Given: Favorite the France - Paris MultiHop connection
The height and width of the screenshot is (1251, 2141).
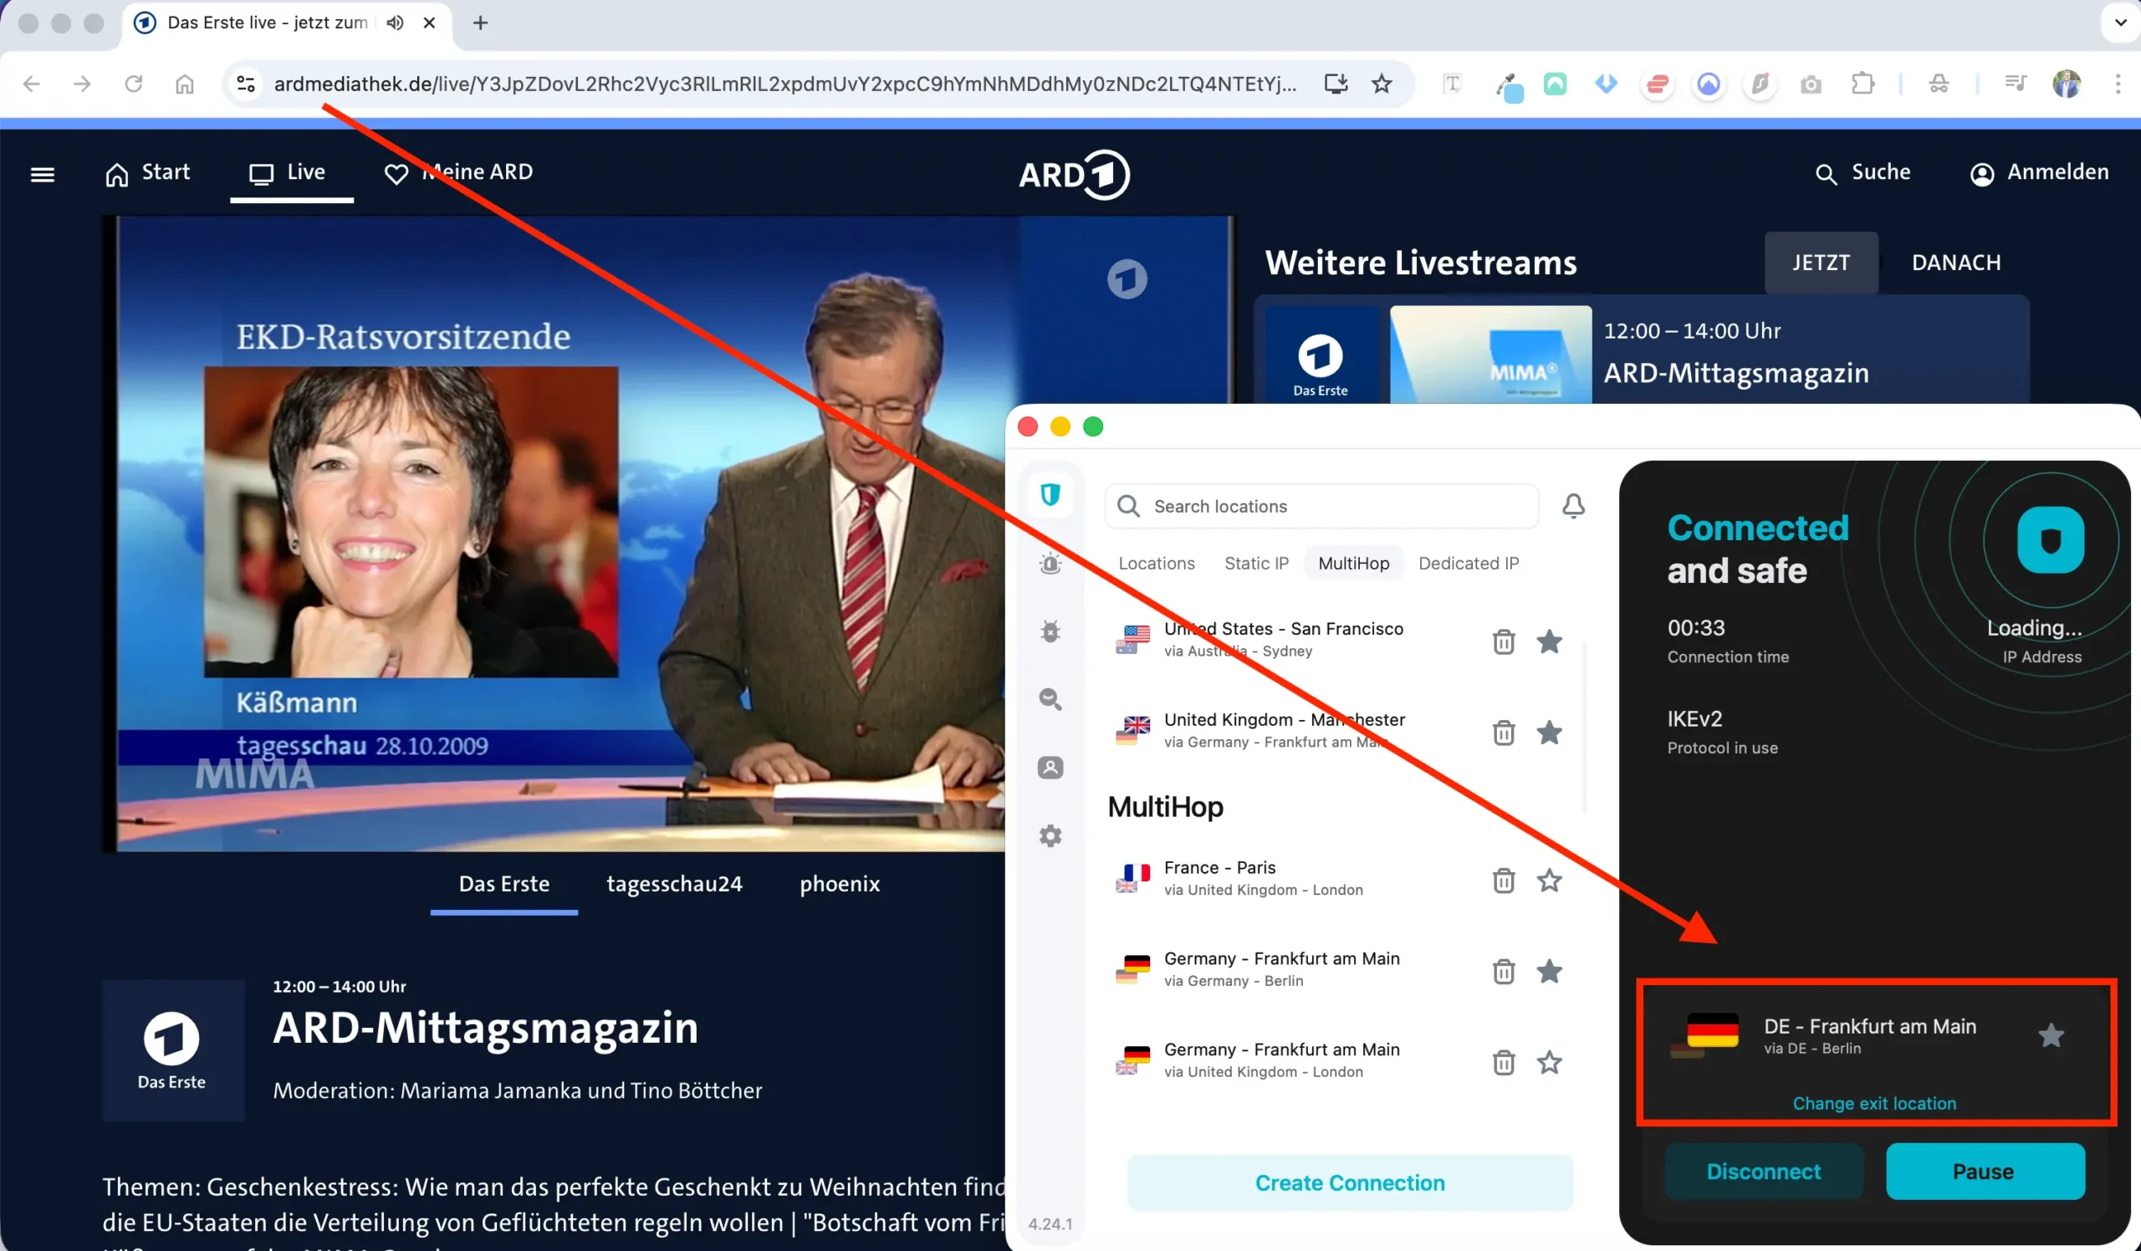Looking at the screenshot, I should pyautogui.click(x=1549, y=881).
